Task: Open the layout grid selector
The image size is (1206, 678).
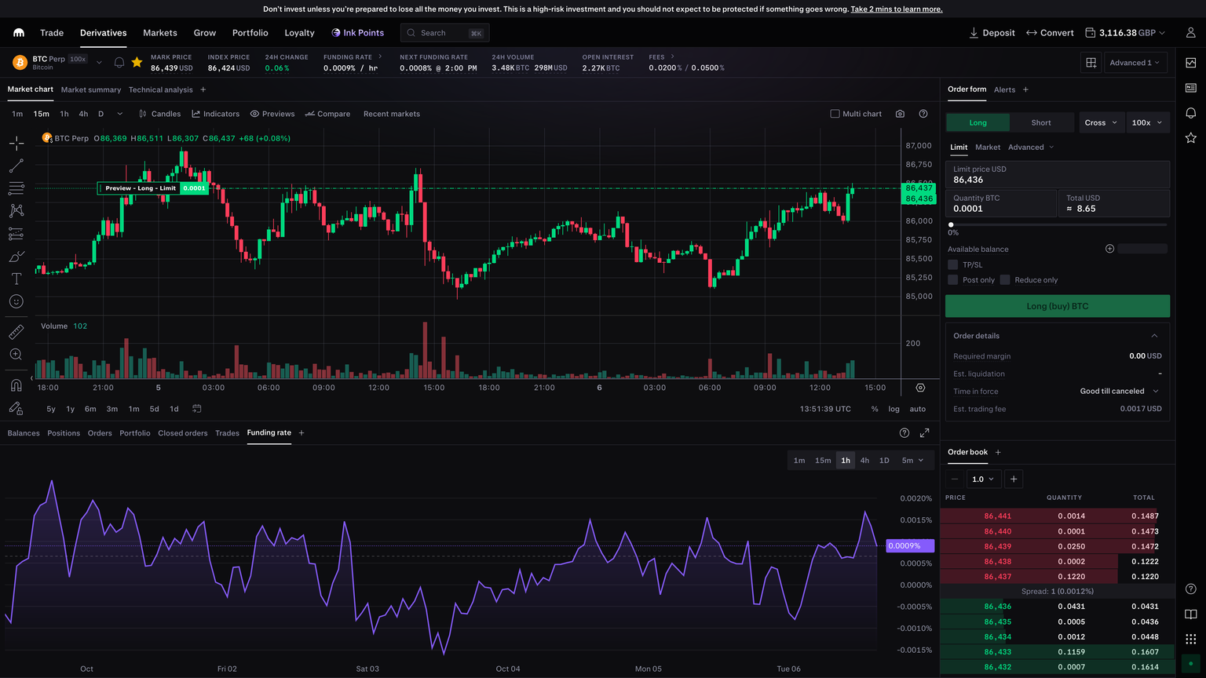Action: click(1091, 63)
